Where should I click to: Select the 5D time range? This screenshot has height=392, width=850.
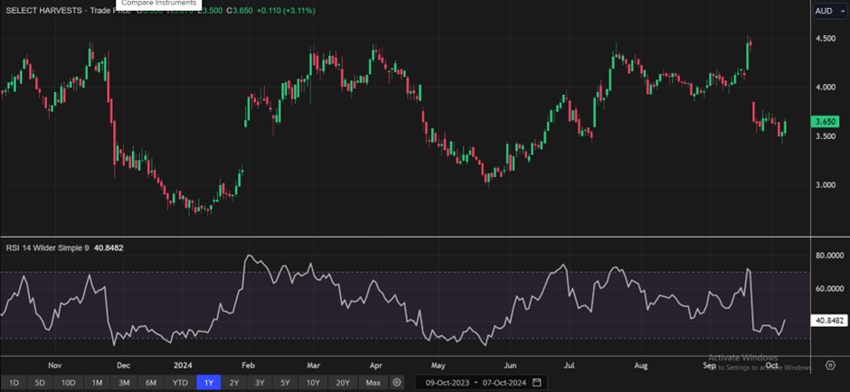pos(40,382)
